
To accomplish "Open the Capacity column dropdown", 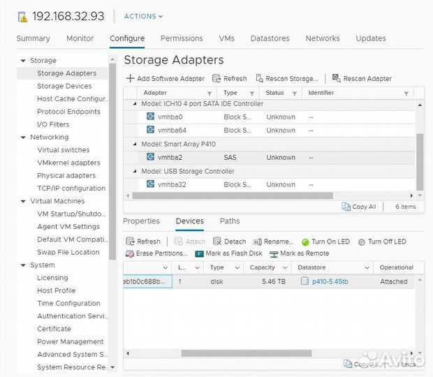I will [x=285, y=267].
